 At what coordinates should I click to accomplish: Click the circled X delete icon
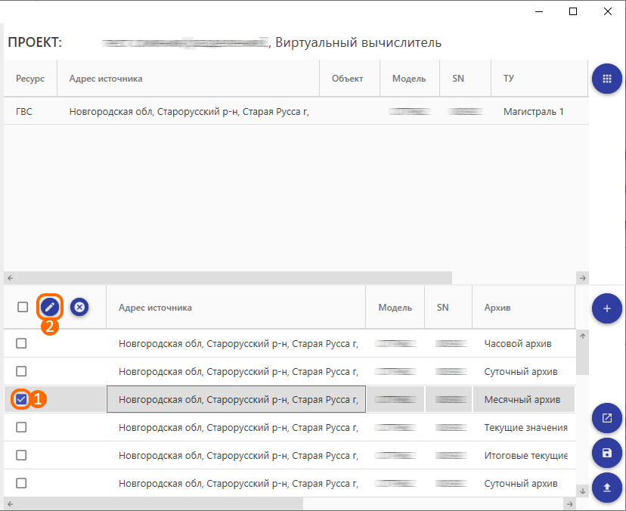click(79, 307)
